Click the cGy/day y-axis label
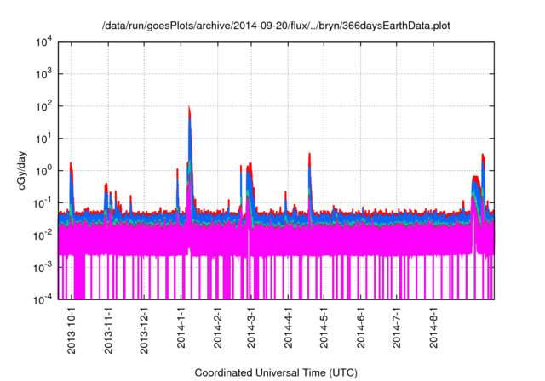The height and width of the screenshot is (381, 545). coord(23,171)
